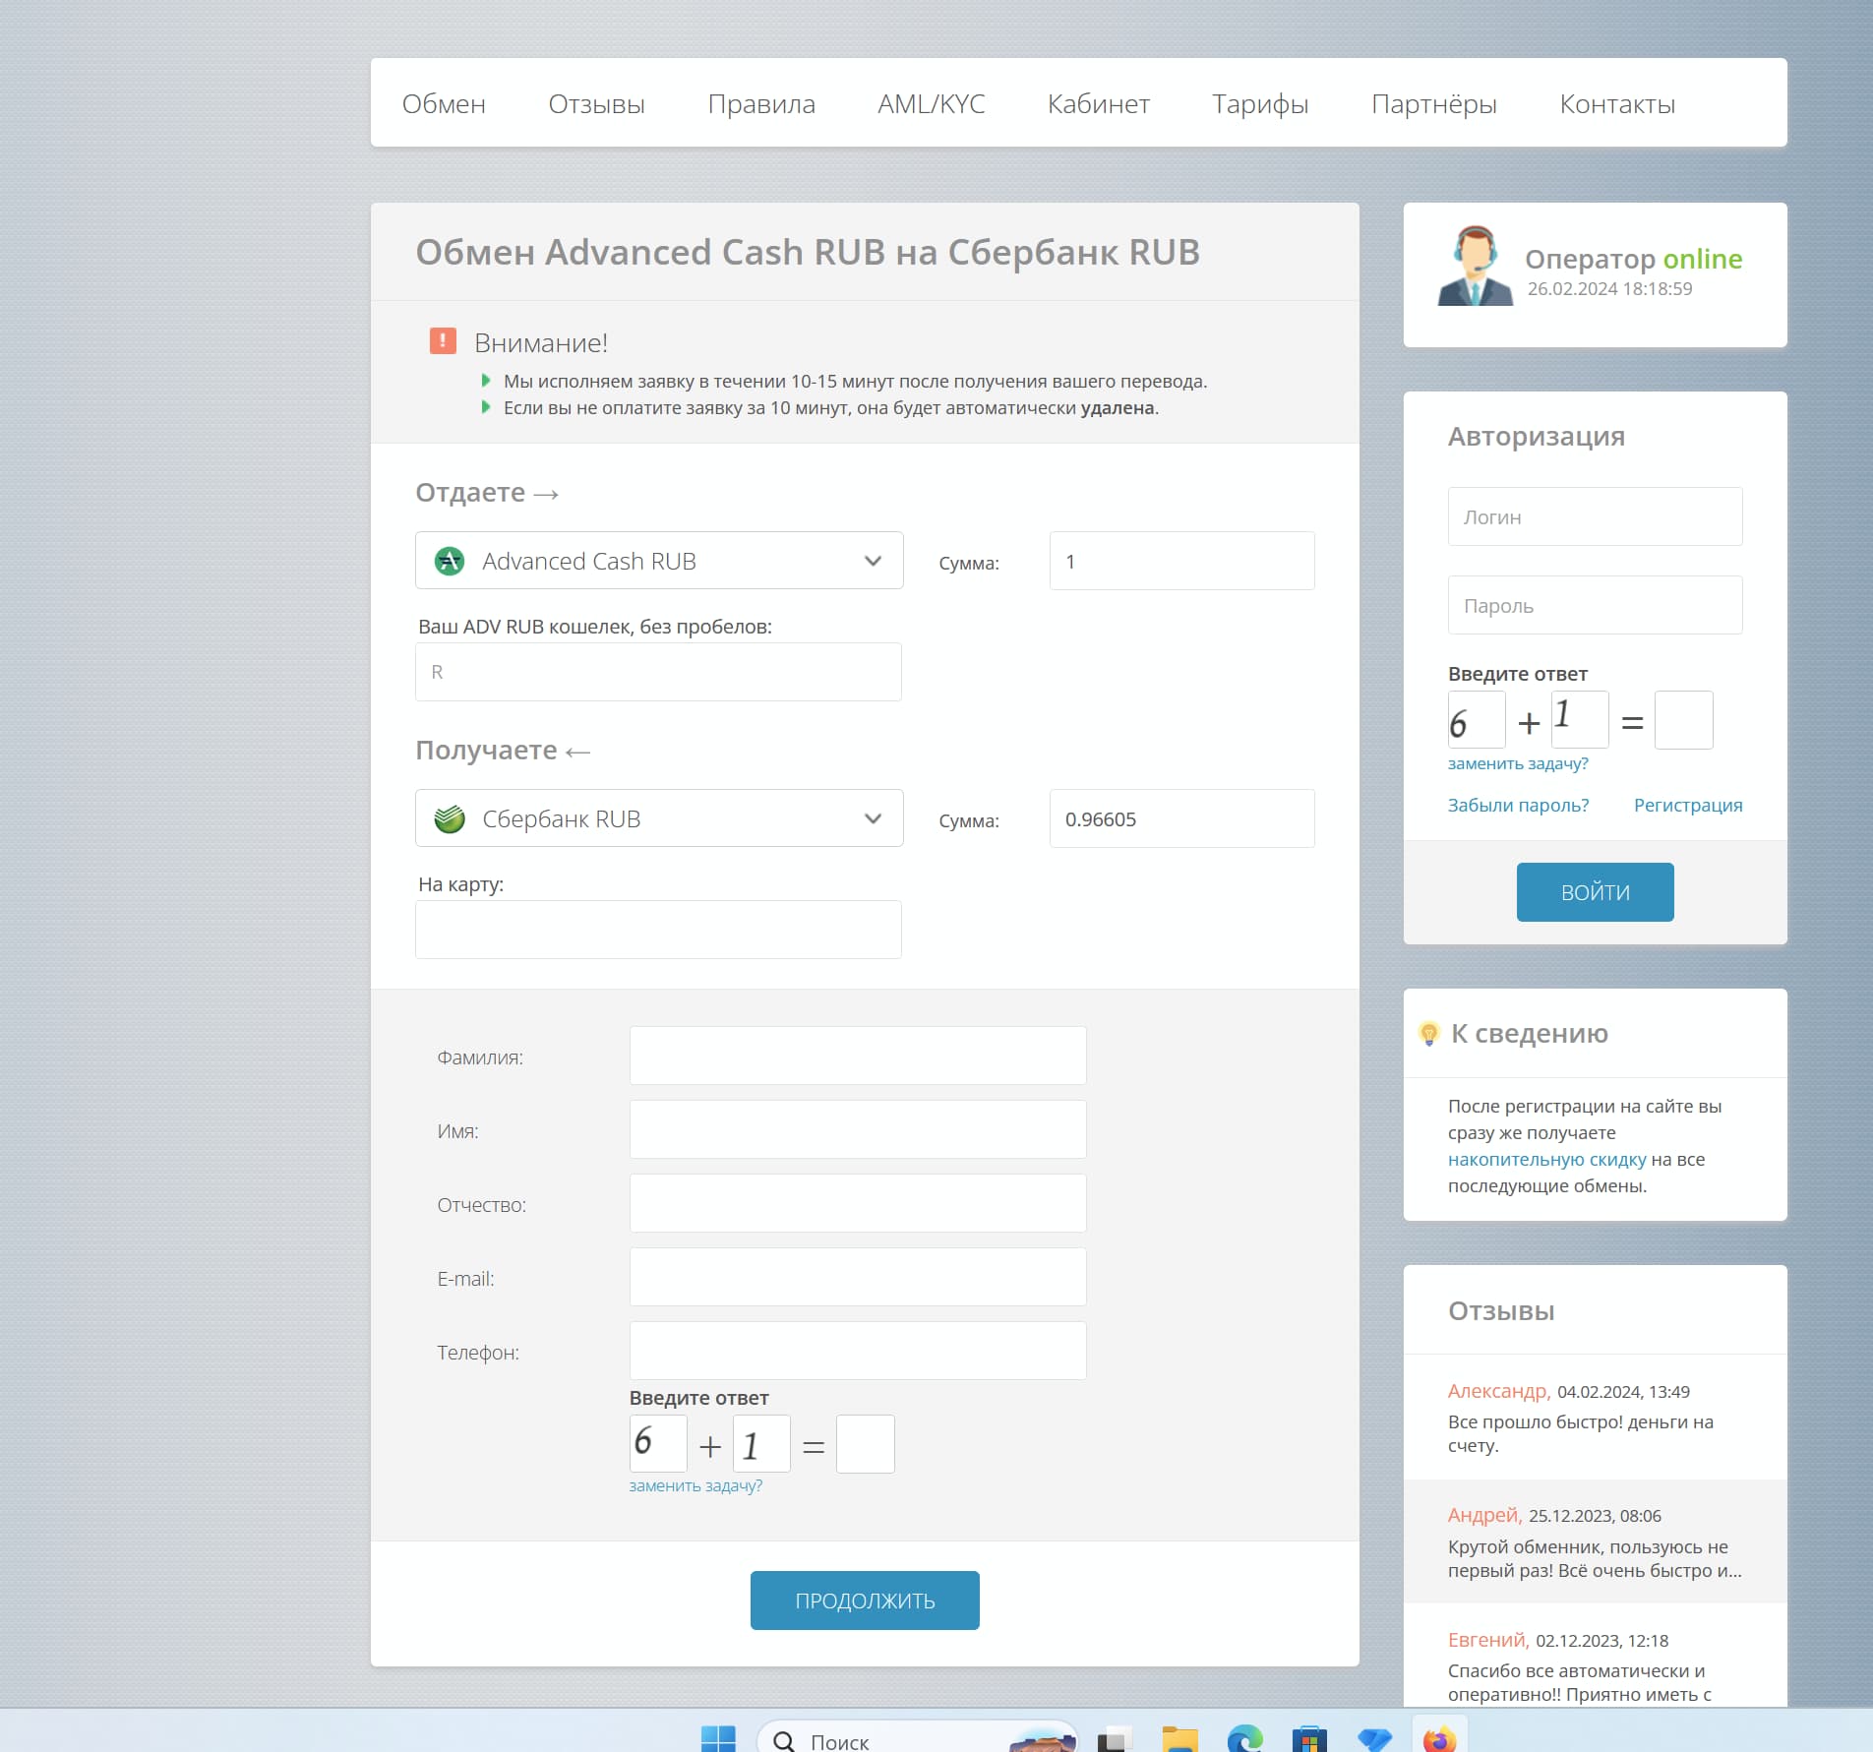
Task: Click the Пароль field
Action: point(1595,605)
